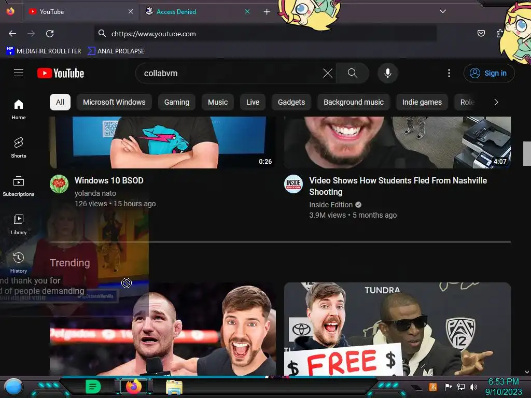Expand the list all tabs dropdown

(443, 11)
